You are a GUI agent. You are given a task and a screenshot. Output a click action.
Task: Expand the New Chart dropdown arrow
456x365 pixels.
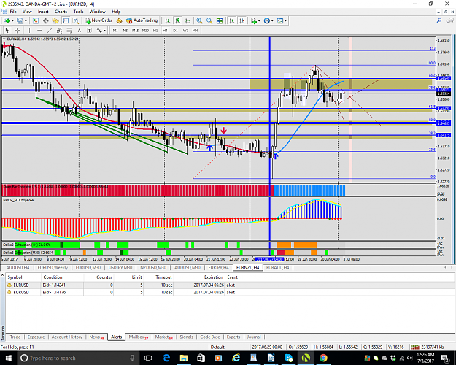[x=12, y=21]
